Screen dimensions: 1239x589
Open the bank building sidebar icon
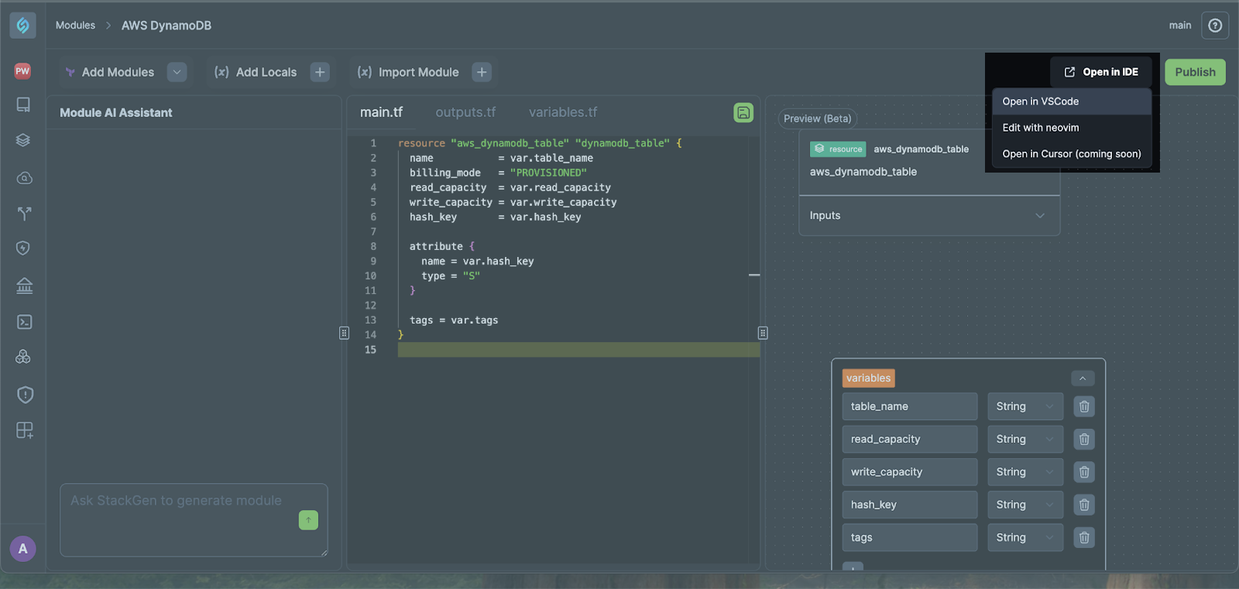[x=25, y=286]
